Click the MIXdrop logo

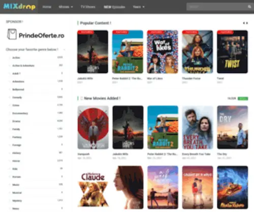pos(19,7)
